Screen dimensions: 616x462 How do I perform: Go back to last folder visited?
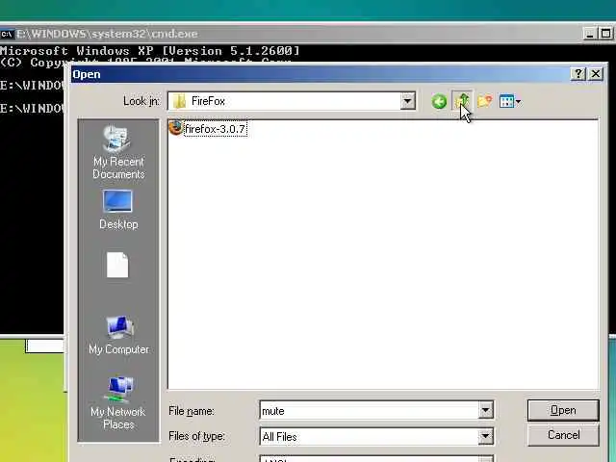pyautogui.click(x=439, y=101)
